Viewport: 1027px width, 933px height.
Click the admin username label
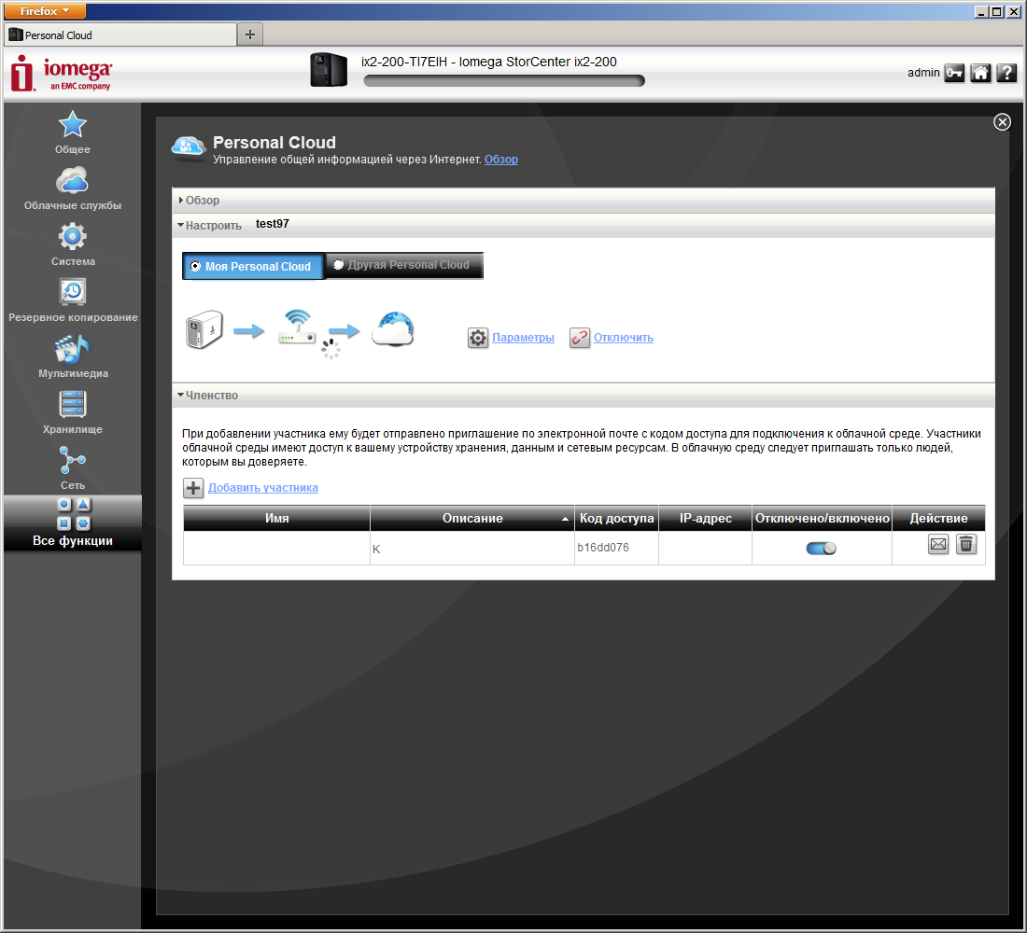coord(923,73)
